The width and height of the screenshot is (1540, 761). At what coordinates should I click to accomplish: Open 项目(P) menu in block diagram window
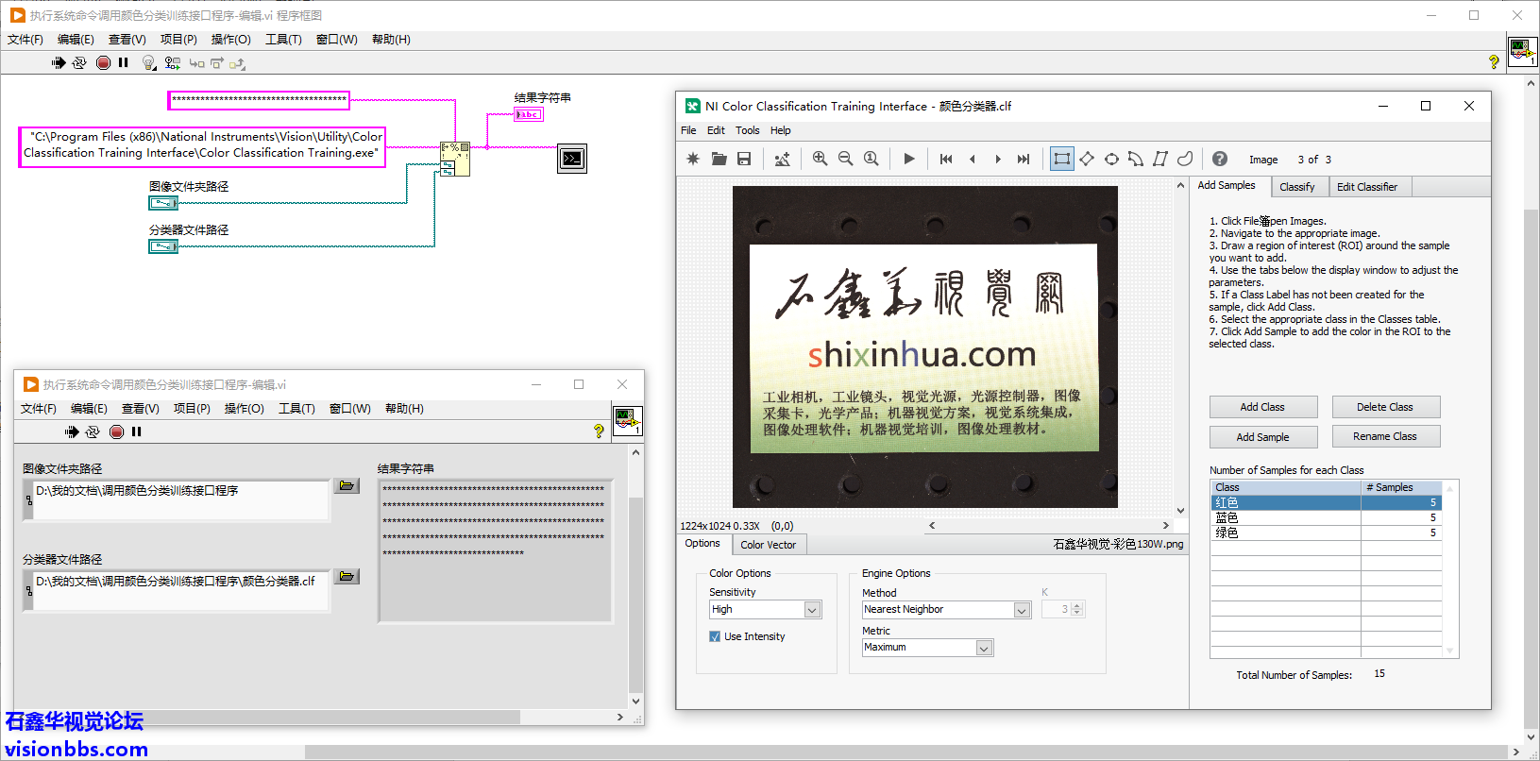pyautogui.click(x=178, y=39)
